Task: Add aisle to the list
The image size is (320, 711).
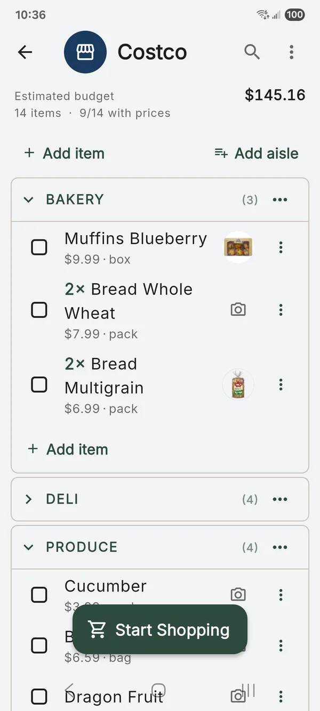Action: [x=256, y=154]
